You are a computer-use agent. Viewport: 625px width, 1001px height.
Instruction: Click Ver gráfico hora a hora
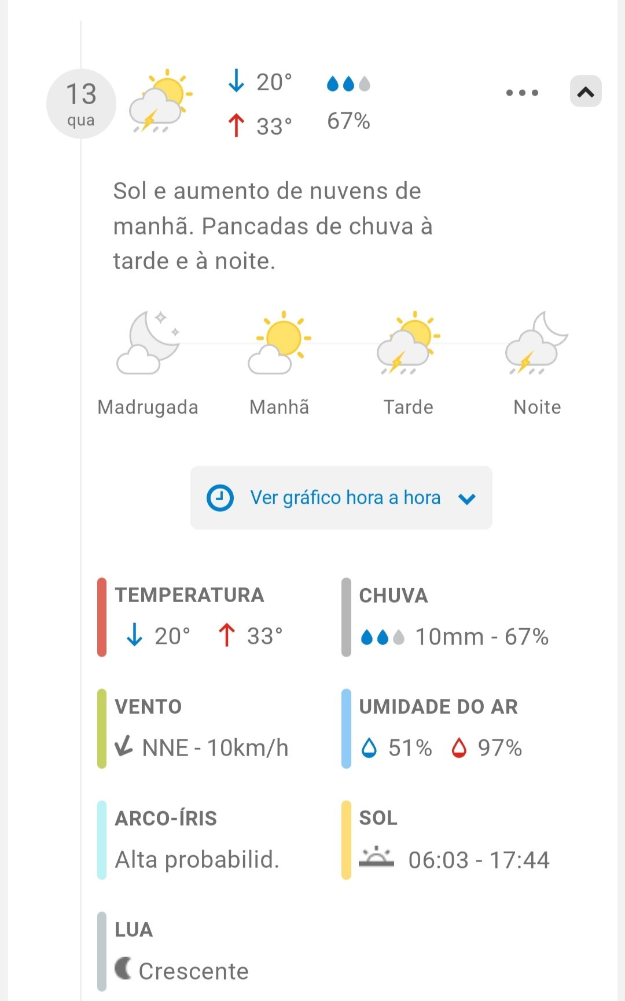pyautogui.click(x=345, y=497)
